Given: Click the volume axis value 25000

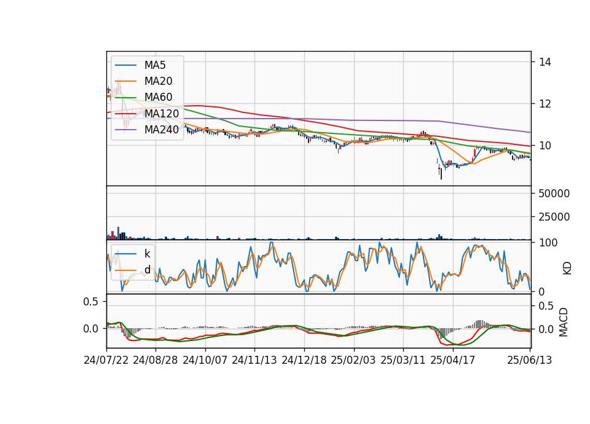Looking at the screenshot, I should pos(554,217).
